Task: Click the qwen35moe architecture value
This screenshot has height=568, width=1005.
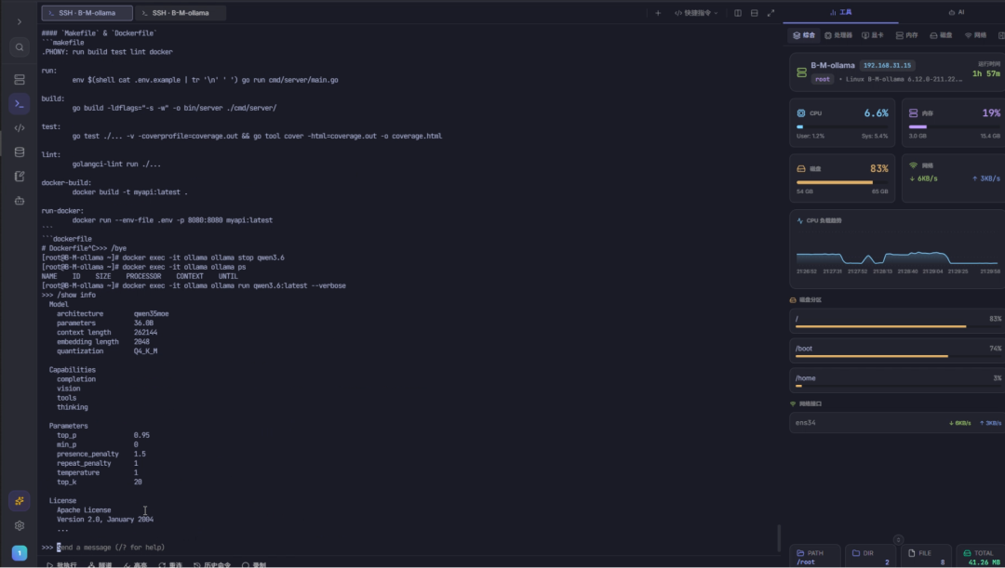Action: [152, 314]
